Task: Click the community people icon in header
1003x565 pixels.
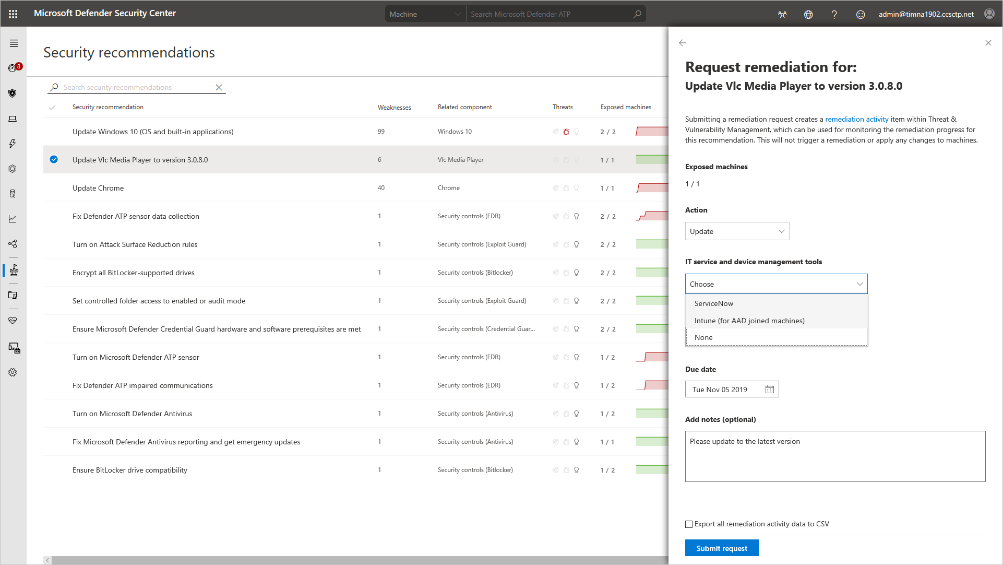Action: [x=782, y=14]
